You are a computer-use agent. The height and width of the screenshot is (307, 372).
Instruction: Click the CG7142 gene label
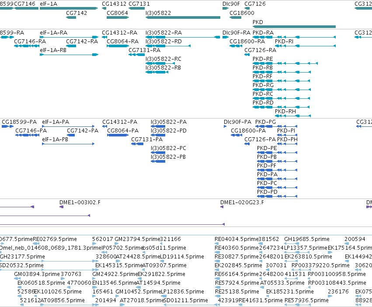click(76, 13)
